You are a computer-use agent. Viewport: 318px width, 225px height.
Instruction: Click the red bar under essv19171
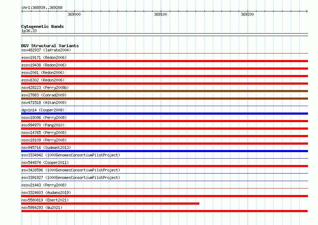tap(164, 61)
